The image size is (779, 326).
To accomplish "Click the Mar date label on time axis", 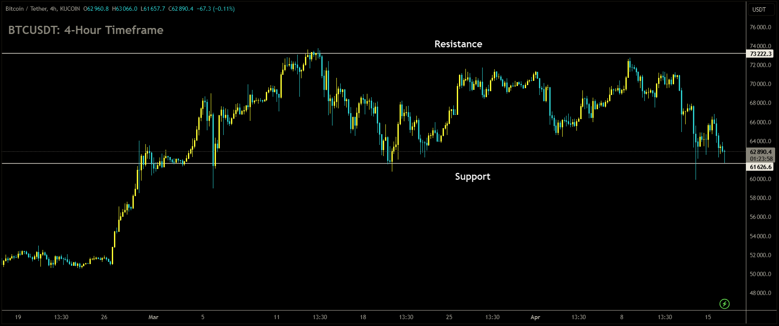I will pyautogui.click(x=153, y=317).
